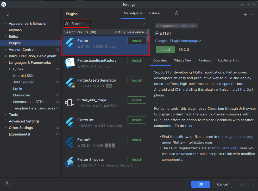258x191 pixels.
Task: Cancel the Settings dialog
Action: [x=222, y=184]
